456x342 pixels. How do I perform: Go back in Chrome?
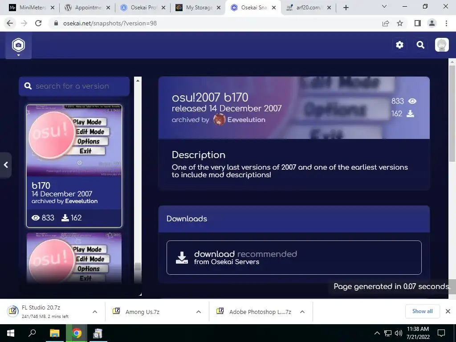(x=10, y=23)
